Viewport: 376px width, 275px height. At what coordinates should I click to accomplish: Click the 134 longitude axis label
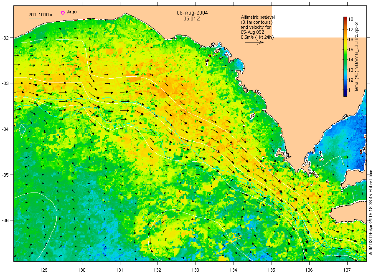point(234,270)
